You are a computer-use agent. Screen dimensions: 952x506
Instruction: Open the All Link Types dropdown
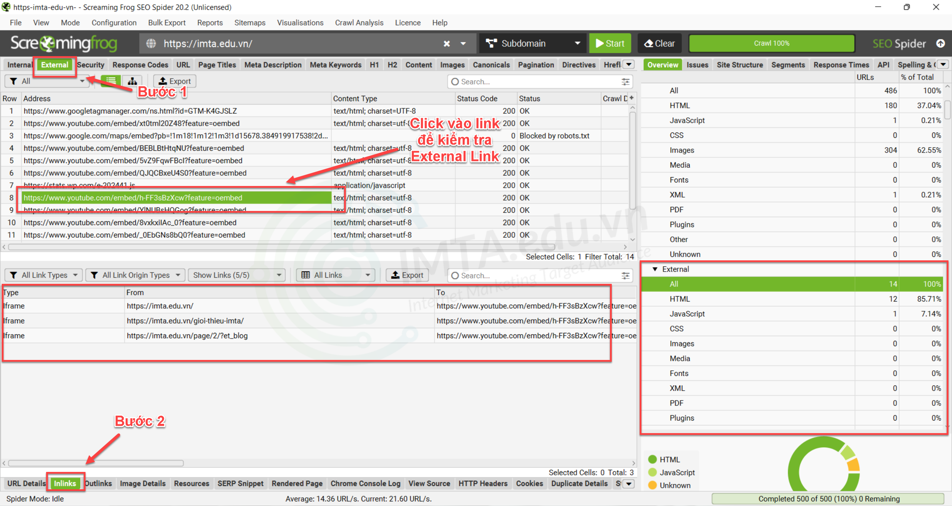pyautogui.click(x=43, y=275)
